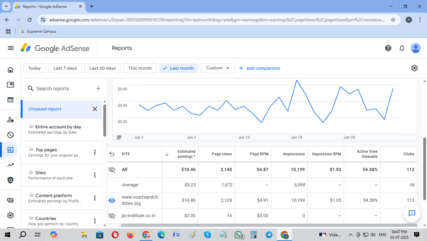
Task: Open report settings gear beside add comparison
Action: click(414, 68)
